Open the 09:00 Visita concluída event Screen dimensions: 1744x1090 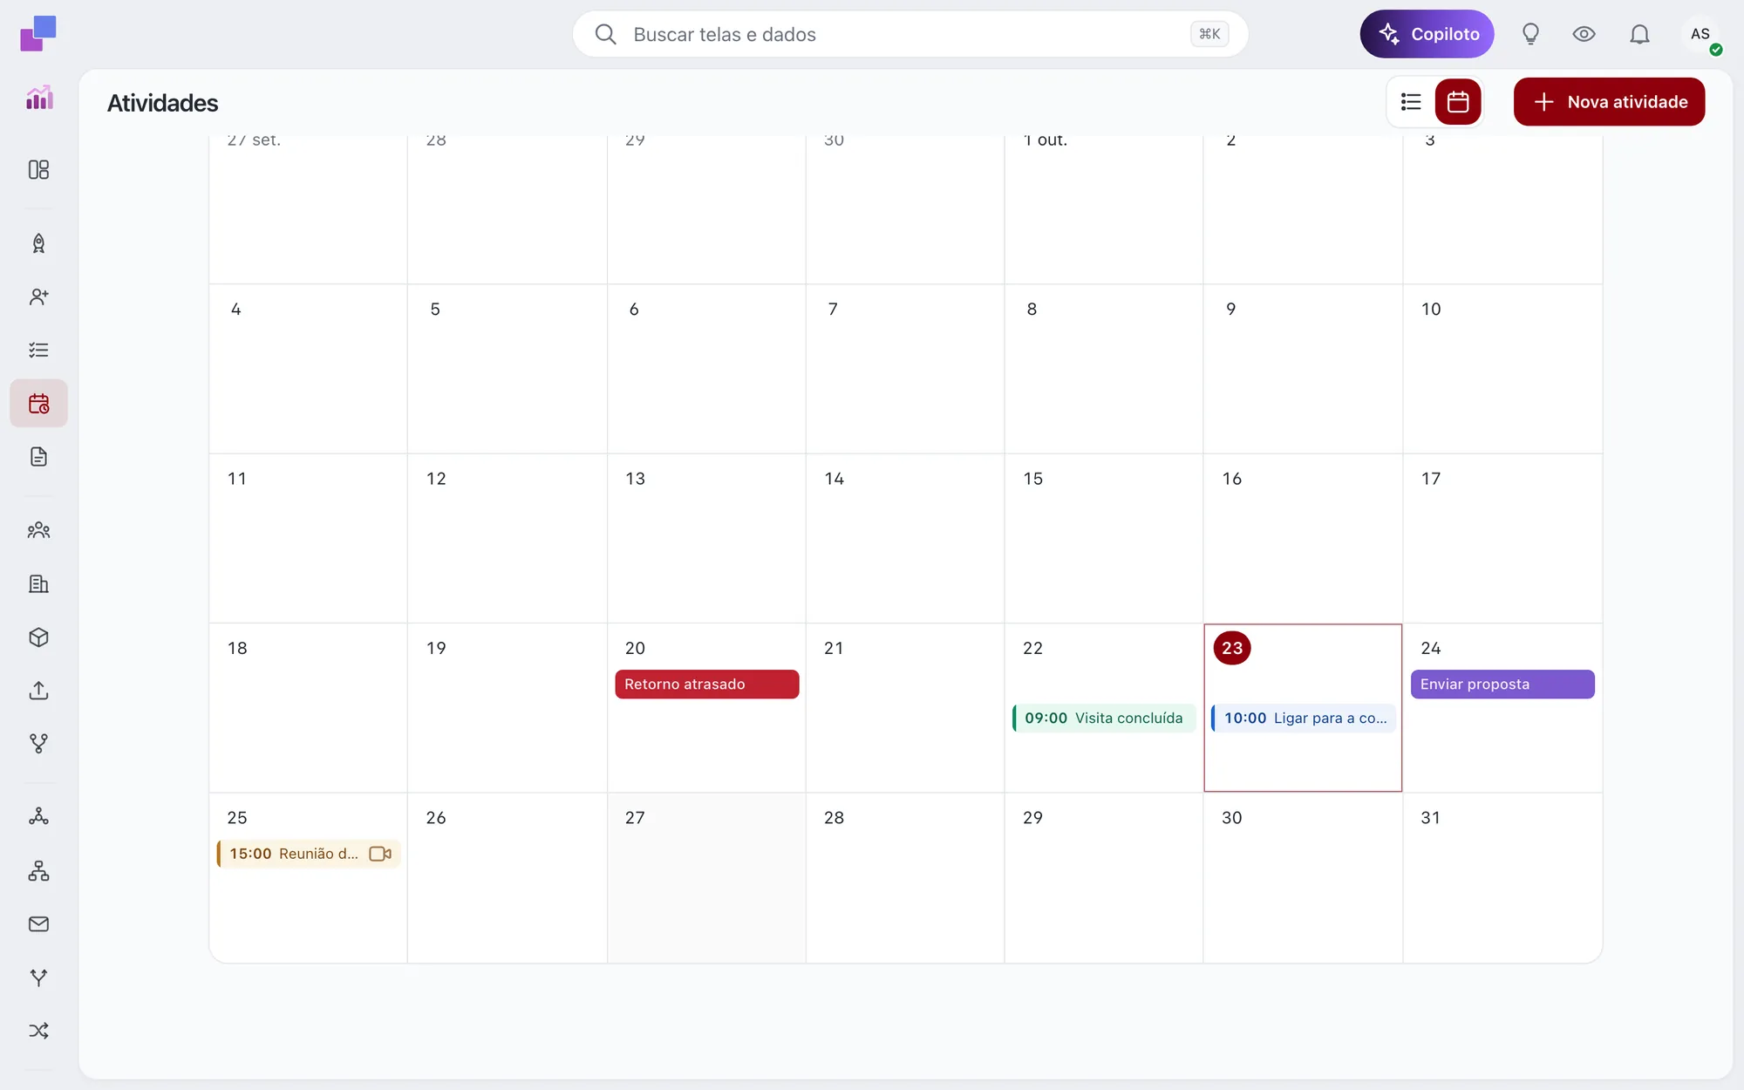[x=1104, y=718]
